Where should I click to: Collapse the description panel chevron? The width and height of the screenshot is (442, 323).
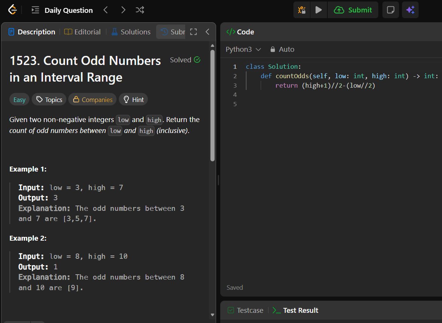click(x=207, y=32)
